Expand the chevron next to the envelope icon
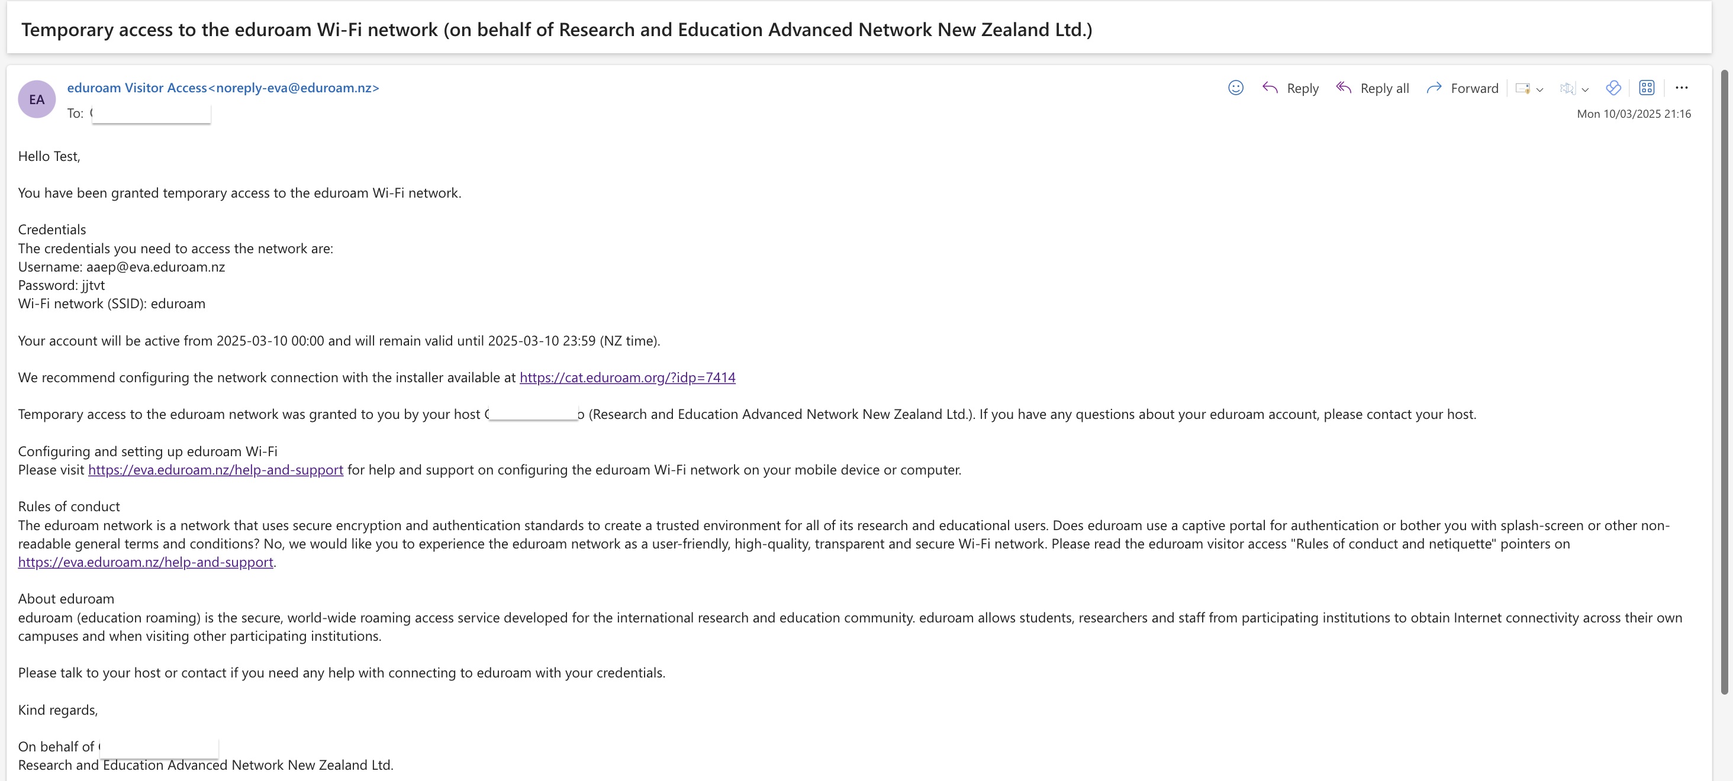This screenshot has height=781, width=1733. [1540, 89]
